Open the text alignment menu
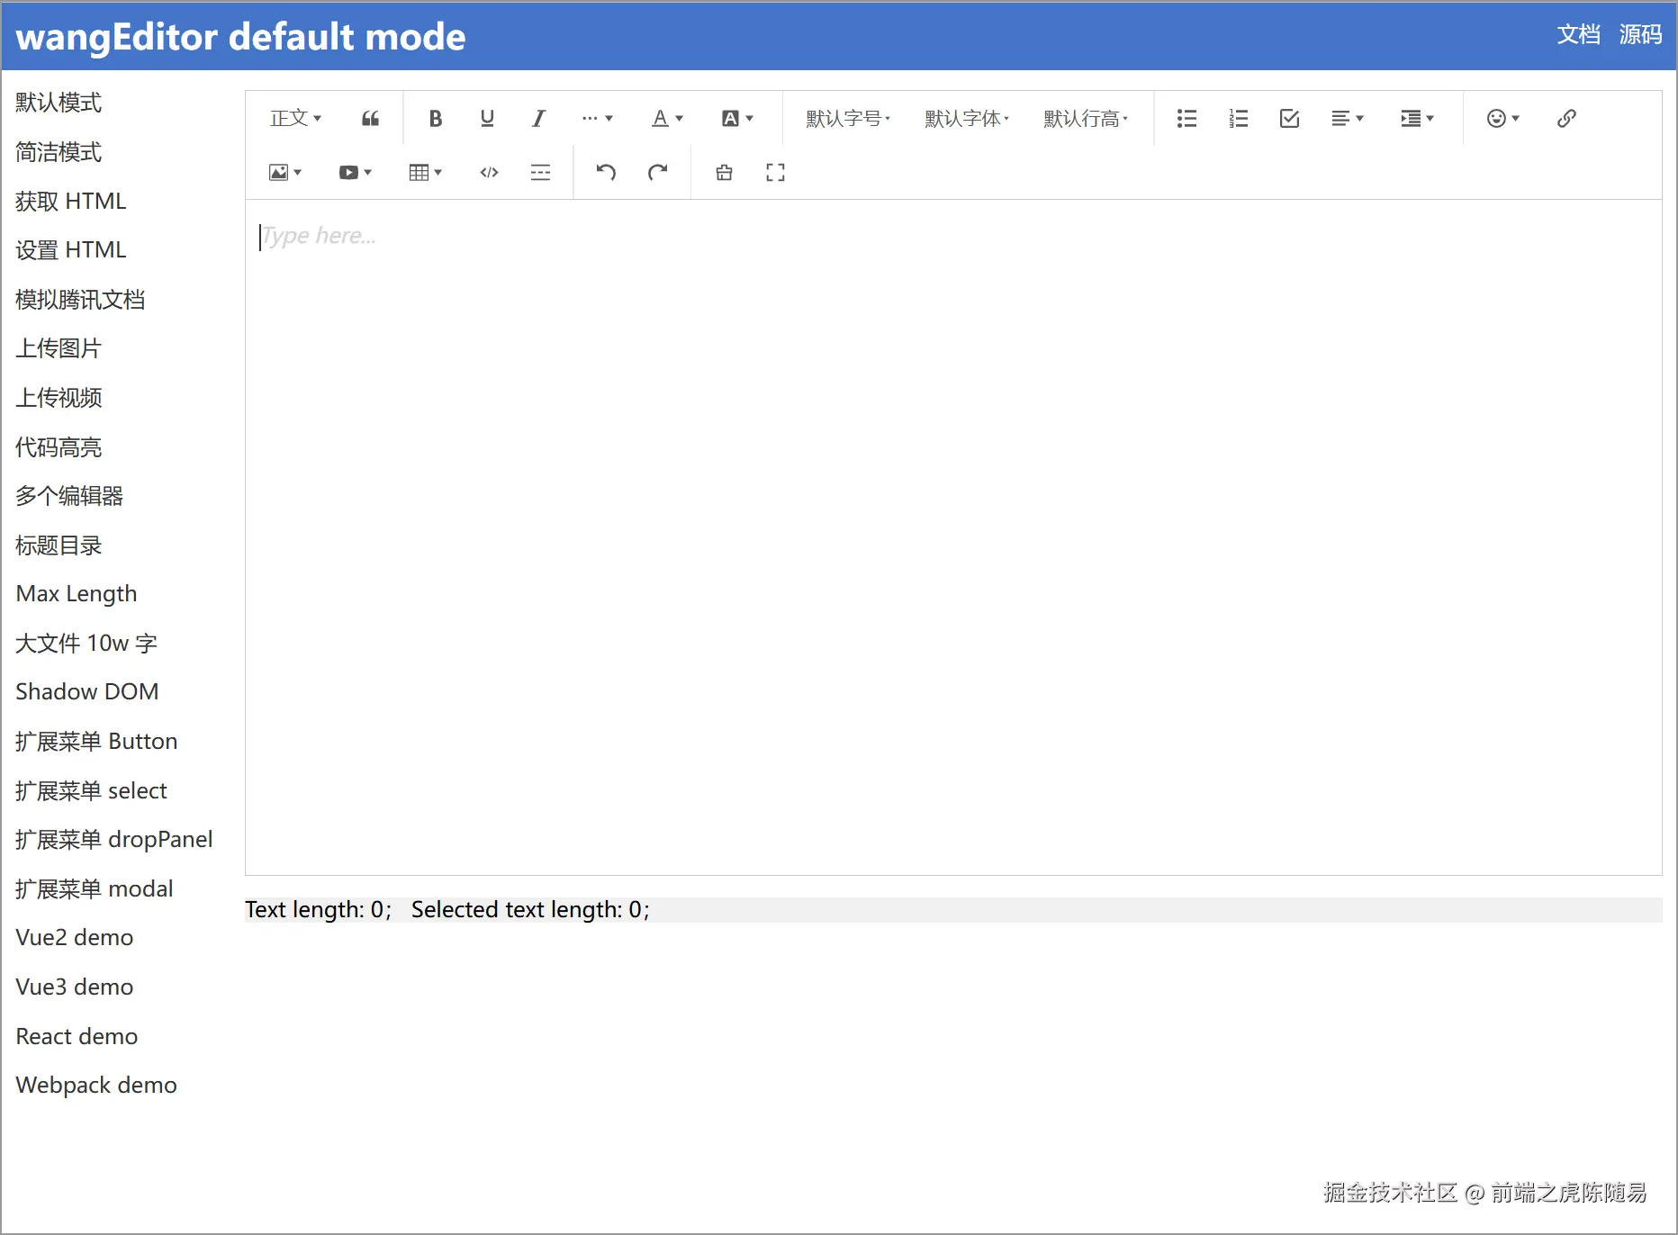 pyautogui.click(x=1348, y=119)
